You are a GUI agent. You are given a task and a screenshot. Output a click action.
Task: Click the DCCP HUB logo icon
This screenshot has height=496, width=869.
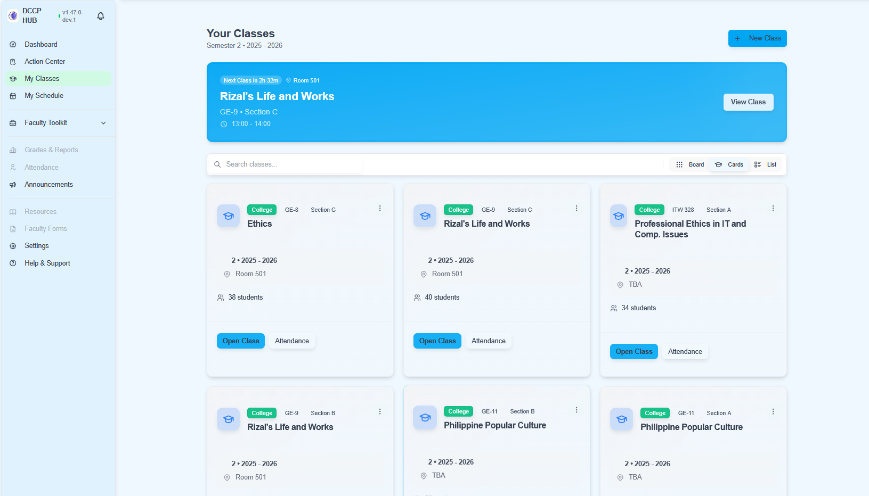[13, 16]
